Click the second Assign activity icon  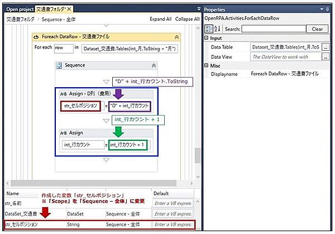pyautogui.click(x=63, y=133)
